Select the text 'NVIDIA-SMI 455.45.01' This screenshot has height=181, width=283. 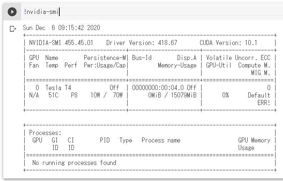pyautogui.click(x=61, y=43)
